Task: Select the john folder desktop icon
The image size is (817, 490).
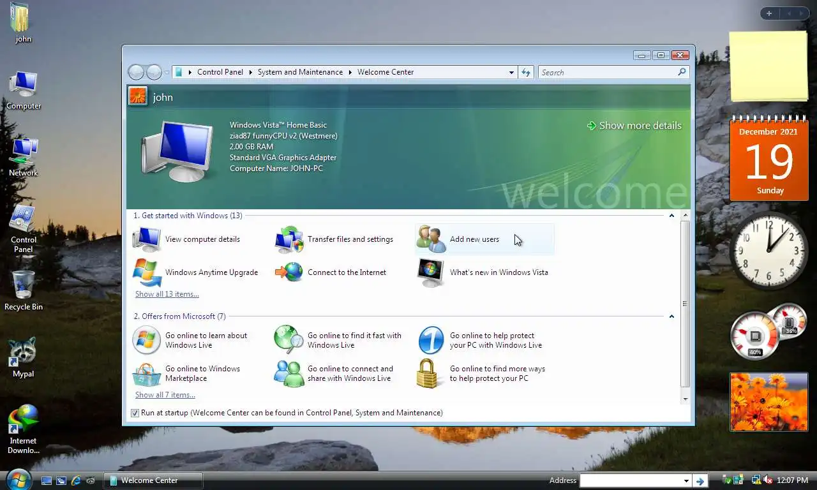Action: pyautogui.click(x=22, y=23)
